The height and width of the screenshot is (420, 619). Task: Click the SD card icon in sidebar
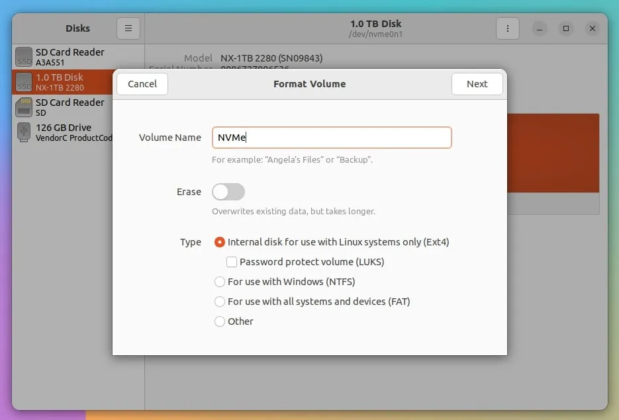[24, 107]
